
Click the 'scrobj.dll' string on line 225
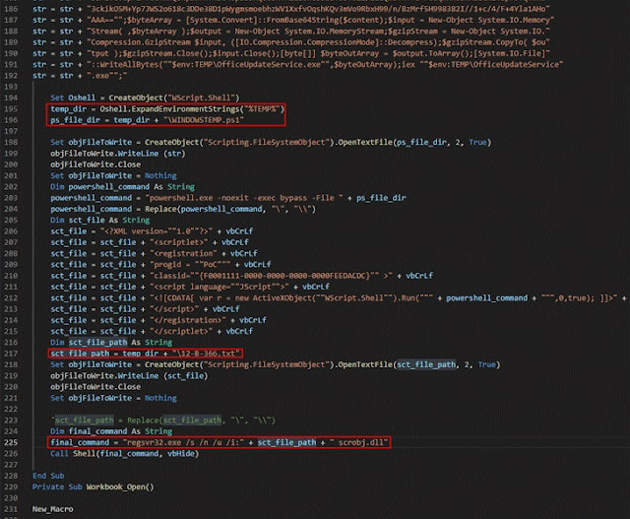point(358,442)
